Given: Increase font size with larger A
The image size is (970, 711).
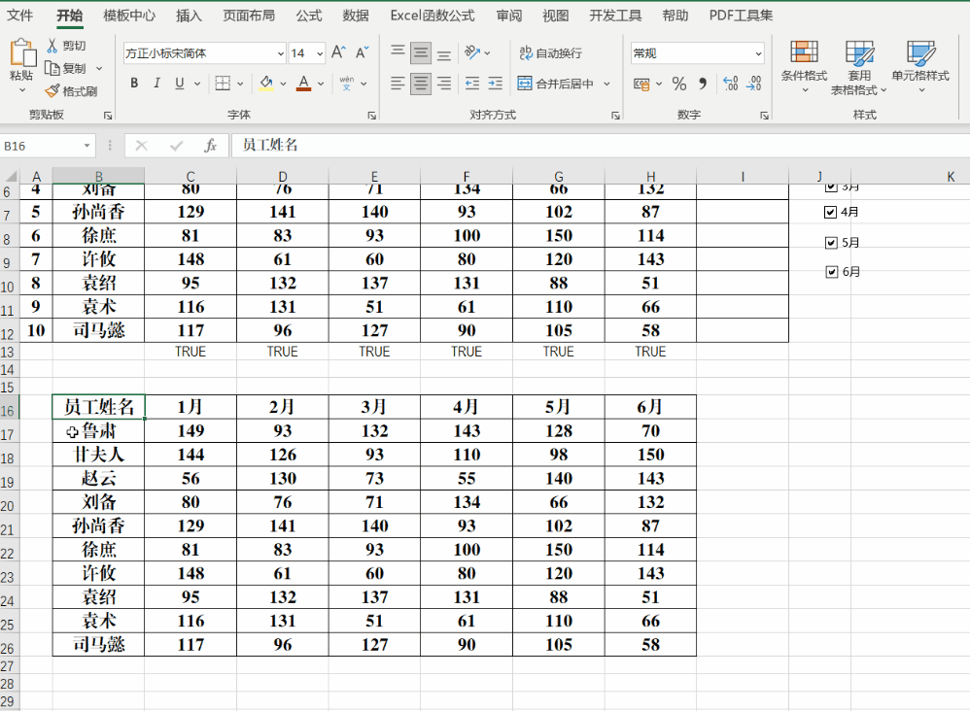Looking at the screenshot, I should tap(338, 52).
